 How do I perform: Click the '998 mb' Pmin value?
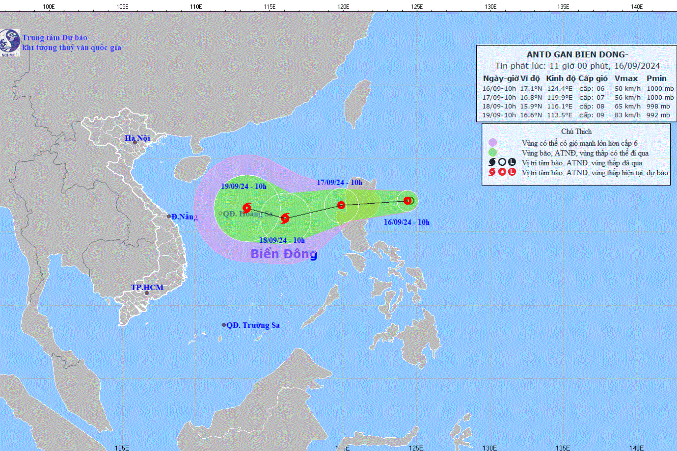point(658,106)
